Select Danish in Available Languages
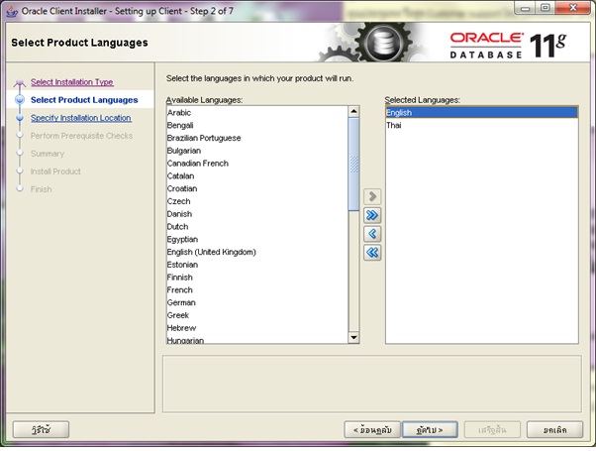Image resolution: width=596 pixels, height=451 pixels. [257, 214]
